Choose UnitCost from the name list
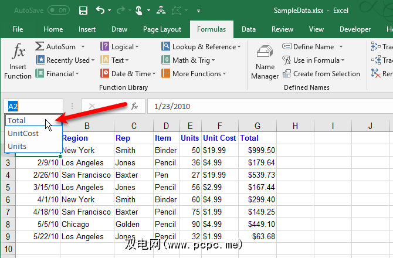Image resolution: width=393 pixels, height=258 pixels. (23, 133)
